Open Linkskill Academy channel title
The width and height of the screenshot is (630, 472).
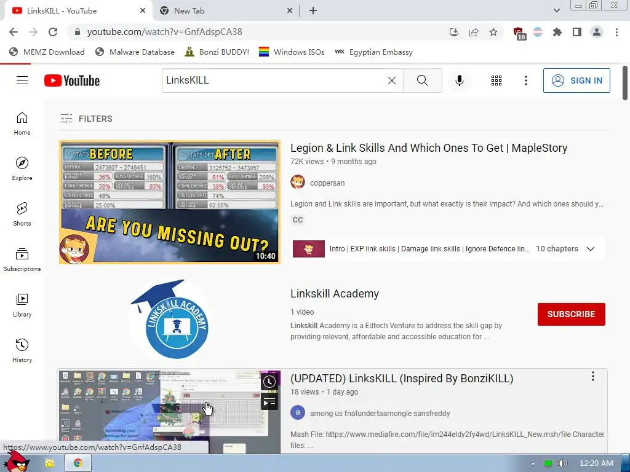[335, 294]
